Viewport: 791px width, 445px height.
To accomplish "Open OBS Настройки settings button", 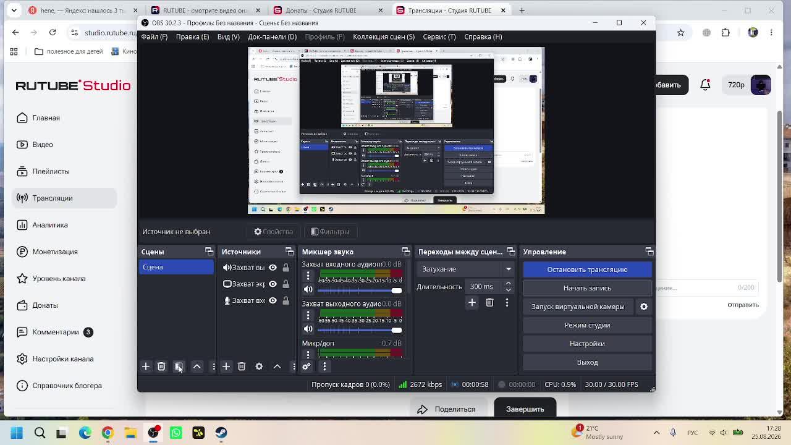I will coord(587,344).
